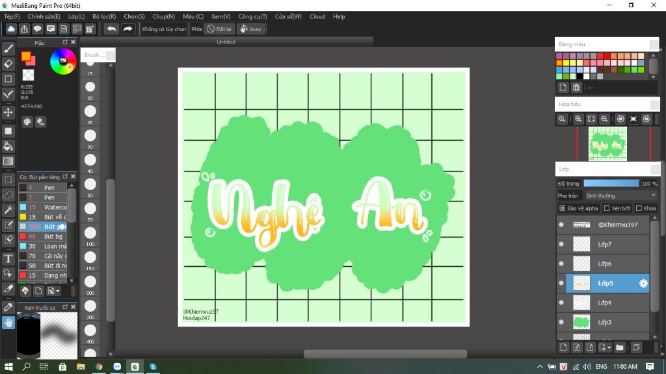Open the add-layer dropdown arrow
The image size is (666, 374).
pos(609,348)
